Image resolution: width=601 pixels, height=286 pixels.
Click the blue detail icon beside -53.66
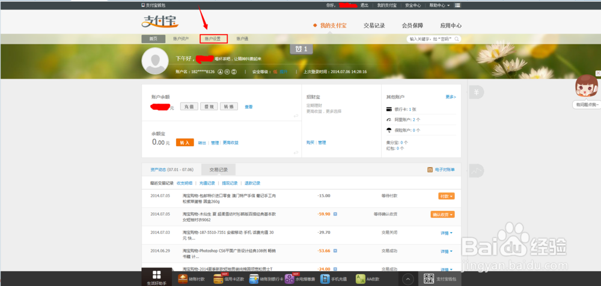tap(335, 251)
